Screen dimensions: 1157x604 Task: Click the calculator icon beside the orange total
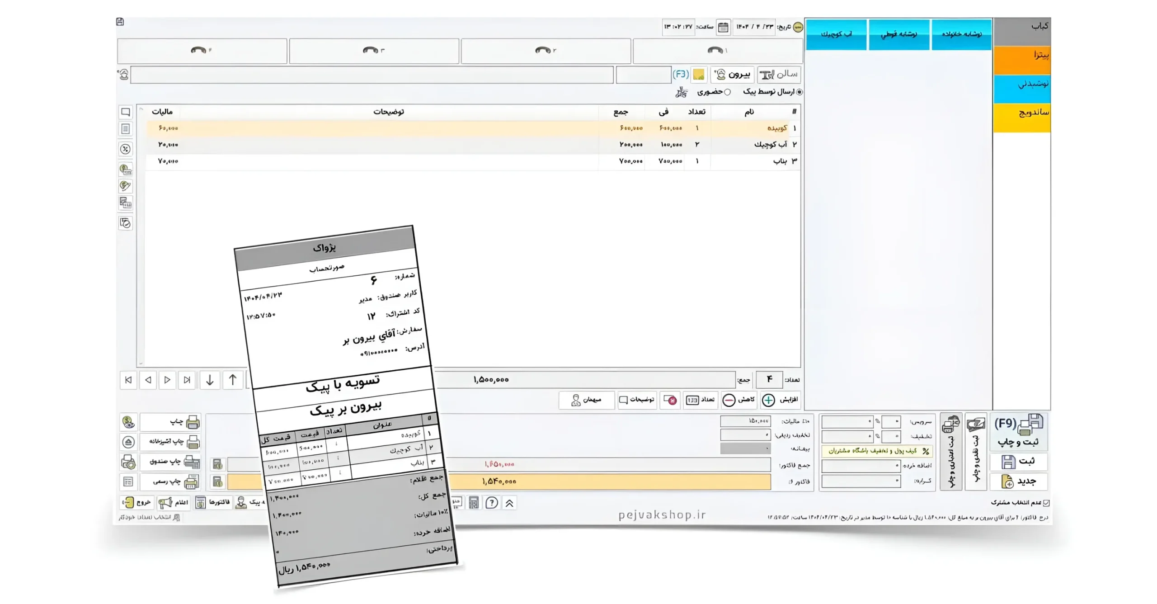pyautogui.click(x=218, y=481)
